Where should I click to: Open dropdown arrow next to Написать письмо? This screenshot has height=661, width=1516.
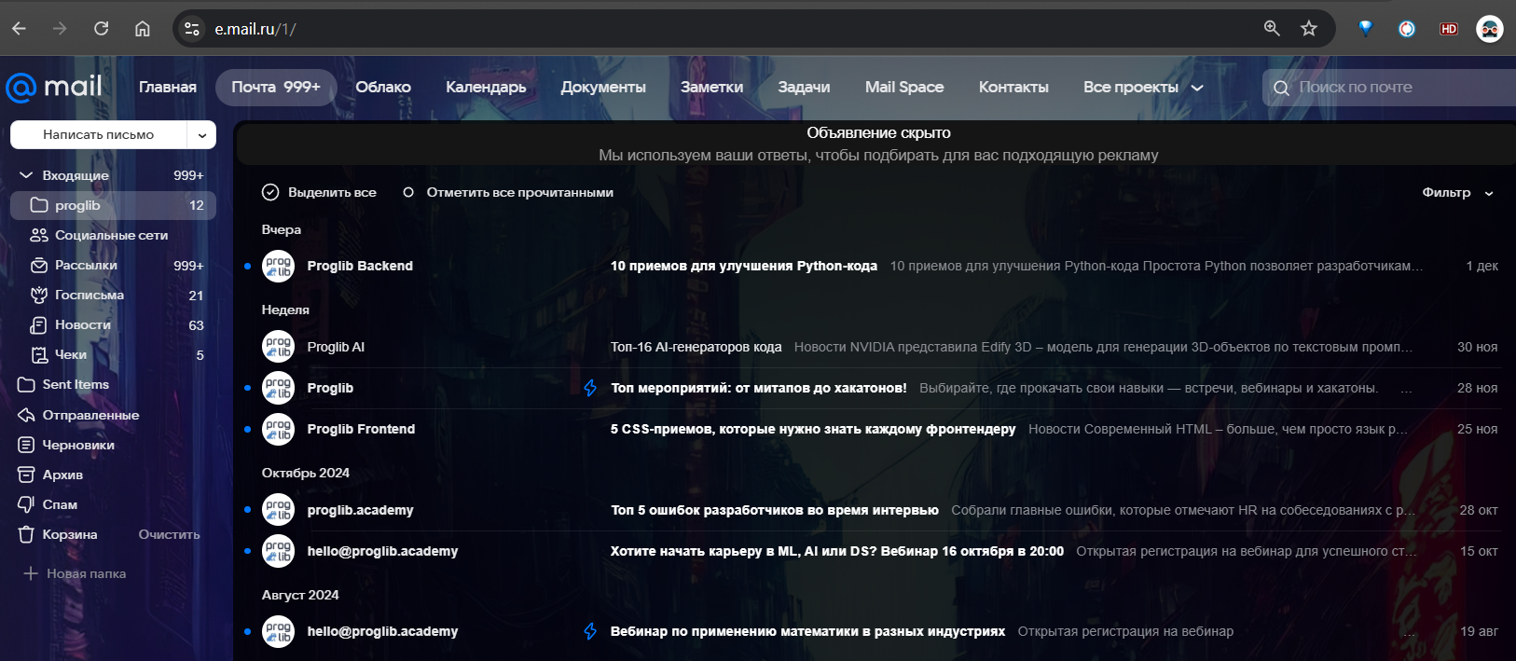point(201,134)
